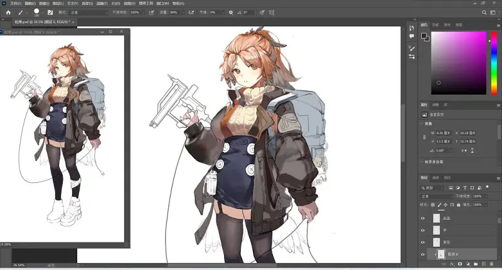
Task: Open the History panel icon
Action: (x=412, y=28)
